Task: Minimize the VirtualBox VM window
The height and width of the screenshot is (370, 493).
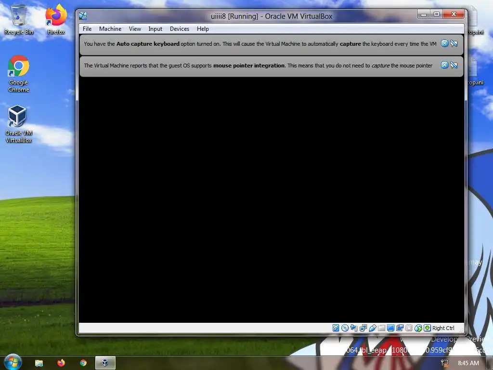Action: tap(424, 14)
